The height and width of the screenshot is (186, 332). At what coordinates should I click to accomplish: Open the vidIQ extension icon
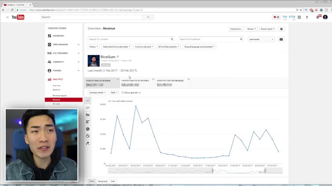point(306,10)
